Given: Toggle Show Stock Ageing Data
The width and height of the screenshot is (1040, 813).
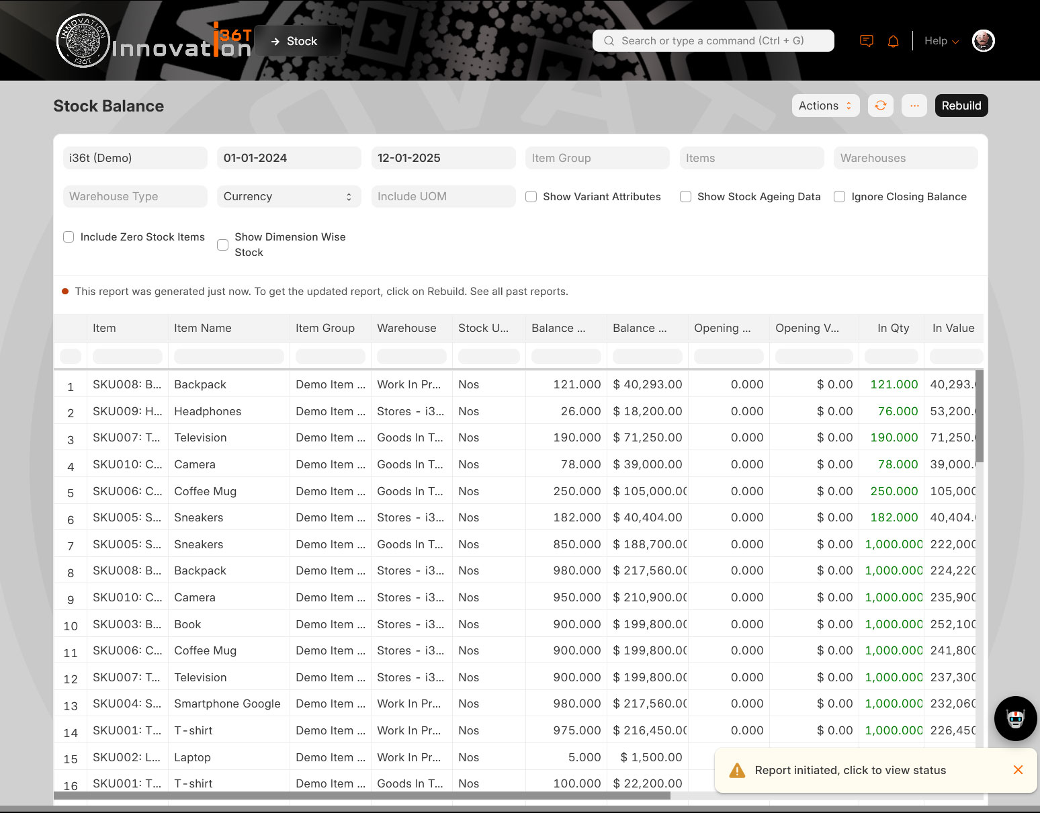Looking at the screenshot, I should pyautogui.click(x=685, y=197).
